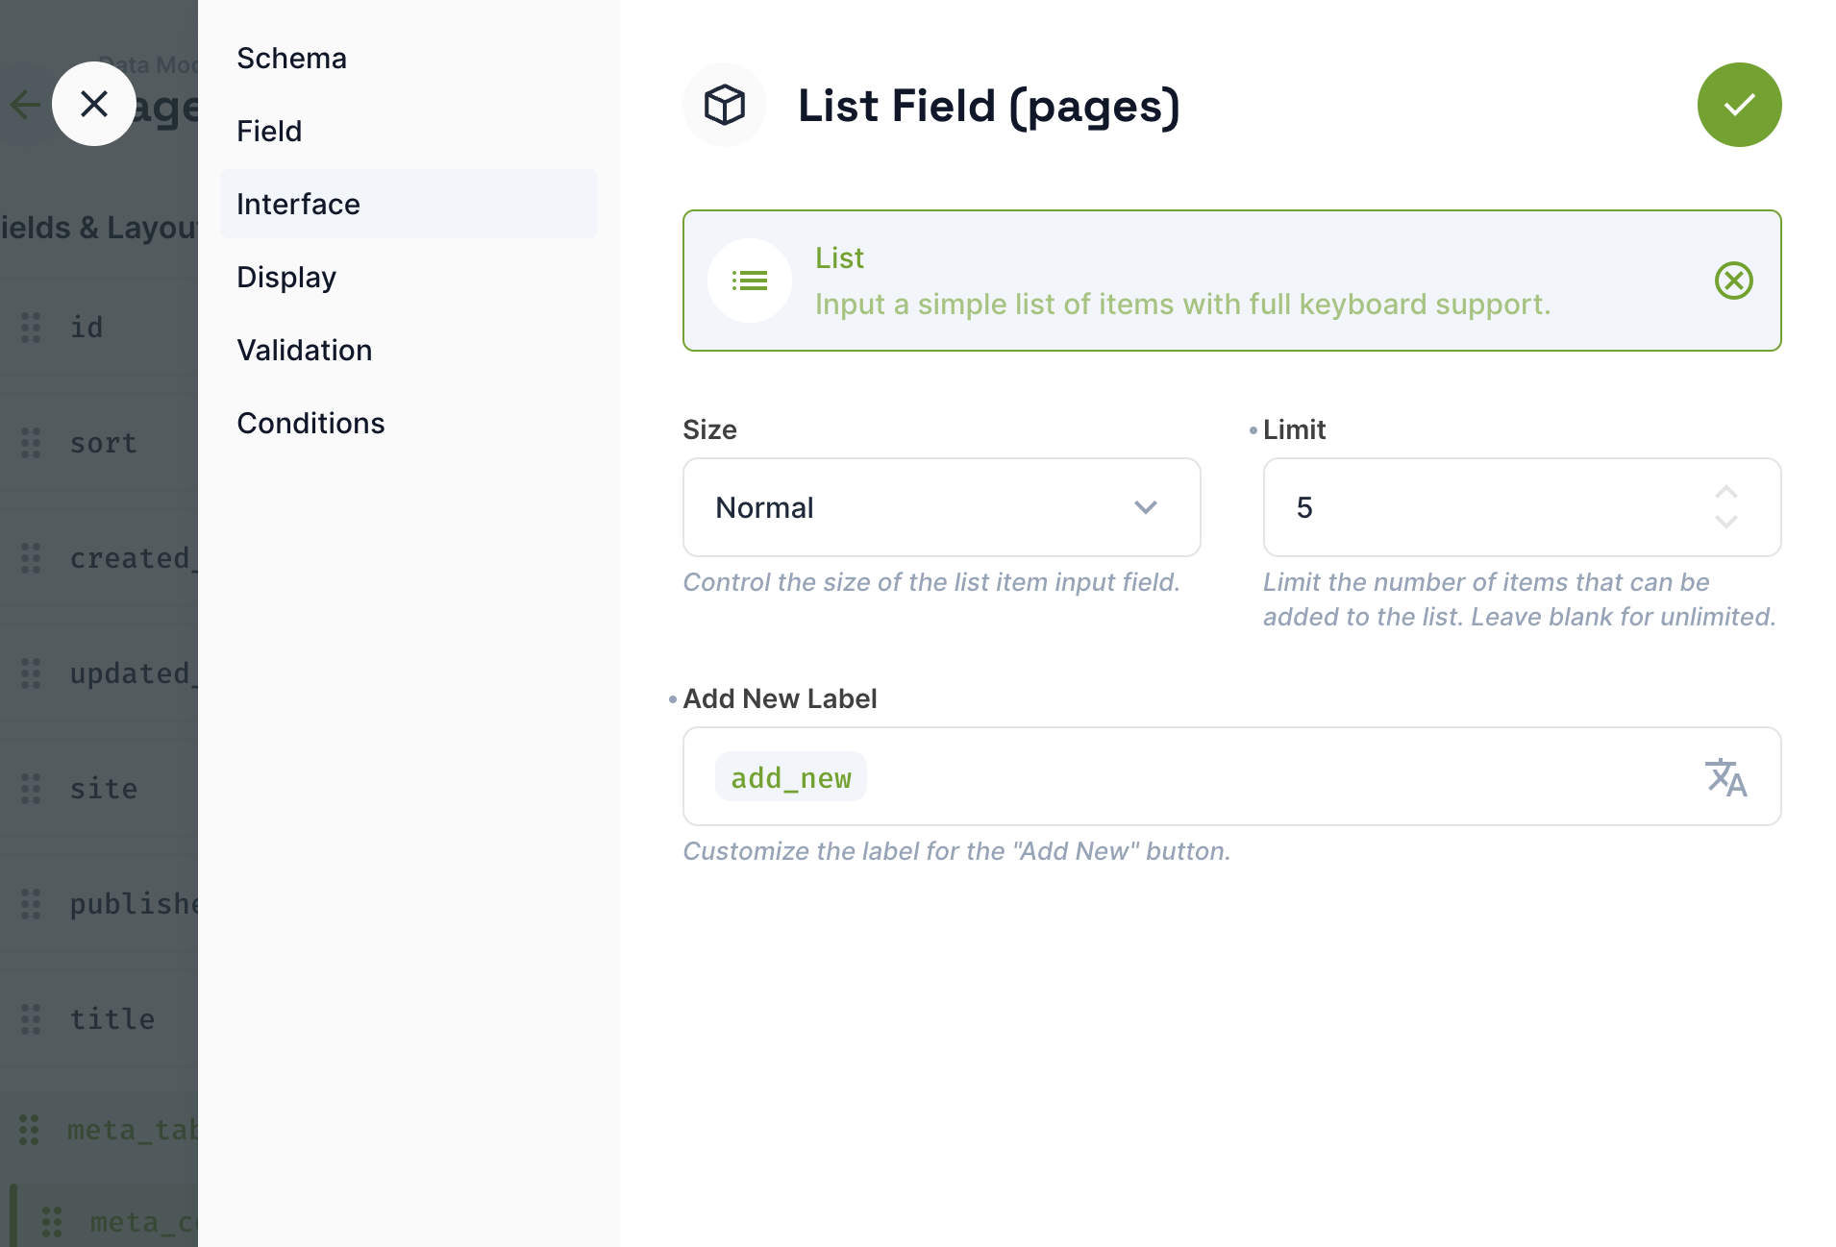
Task: Save field with the green checkmark
Action: pos(1739,105)
